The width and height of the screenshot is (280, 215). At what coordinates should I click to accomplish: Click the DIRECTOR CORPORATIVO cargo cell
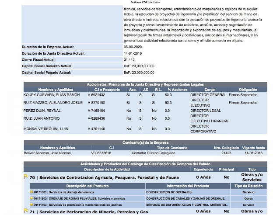tap(203, 129)
